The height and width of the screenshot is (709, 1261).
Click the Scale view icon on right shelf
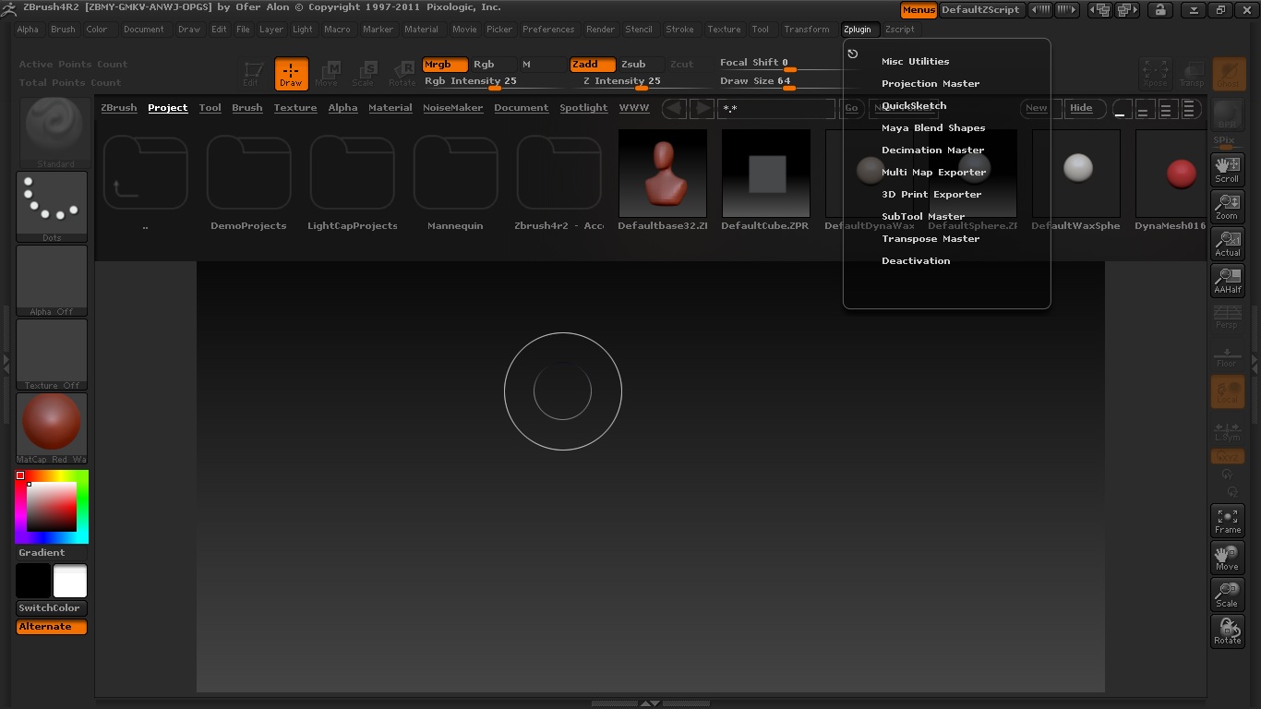(x=1227, y=595)
